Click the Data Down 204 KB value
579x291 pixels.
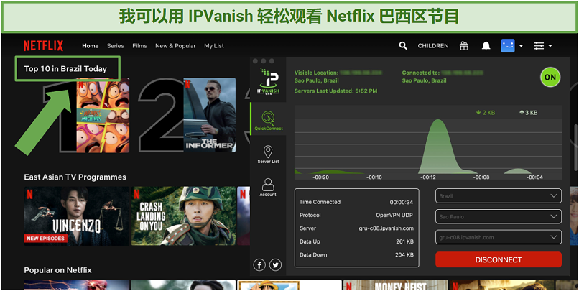point(404,255)
